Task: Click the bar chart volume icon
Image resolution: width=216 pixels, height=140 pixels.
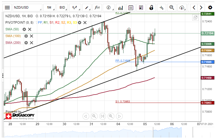Action: click(x=121, y=8)
